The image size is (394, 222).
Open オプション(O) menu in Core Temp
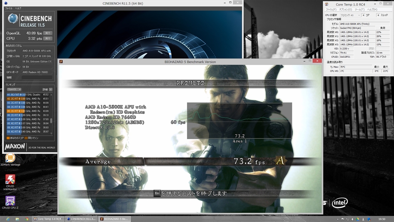[346, 10]
